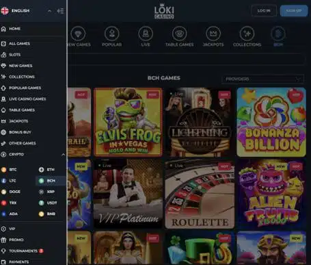Select the DOGE coin icon

[x=3, y=192]
